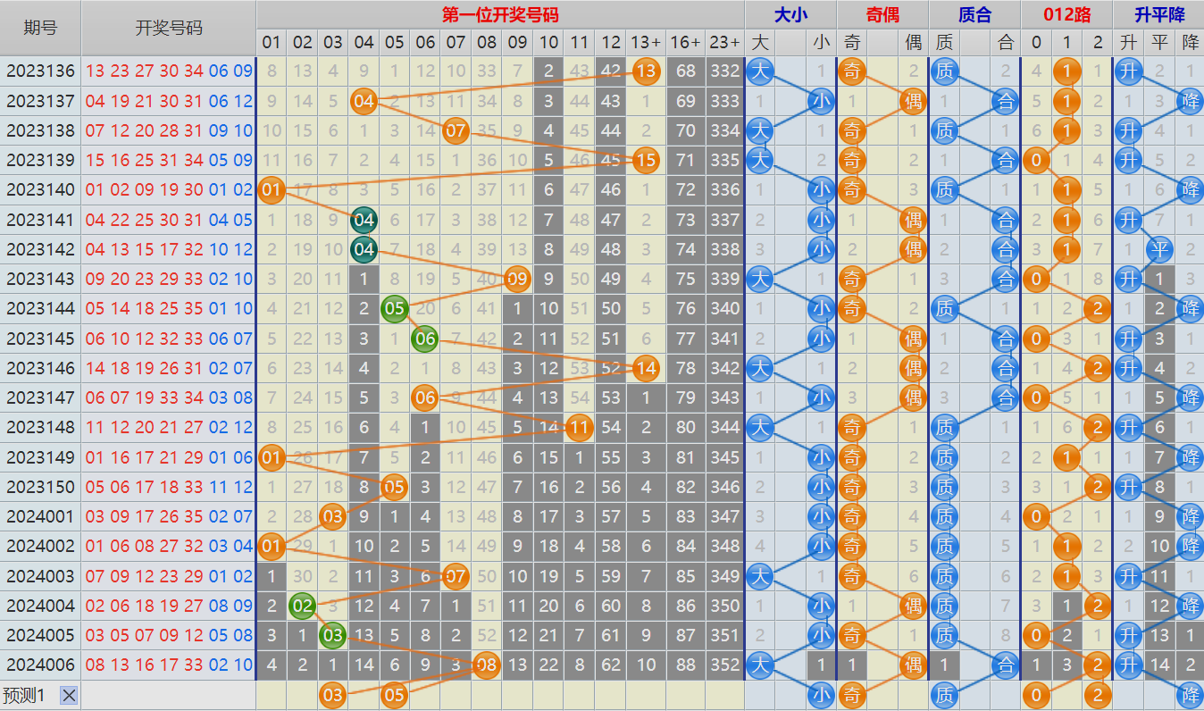Screen dimensions: 1204x711
Task: Click the 13+ column header
Action: [x=645, y=42]
